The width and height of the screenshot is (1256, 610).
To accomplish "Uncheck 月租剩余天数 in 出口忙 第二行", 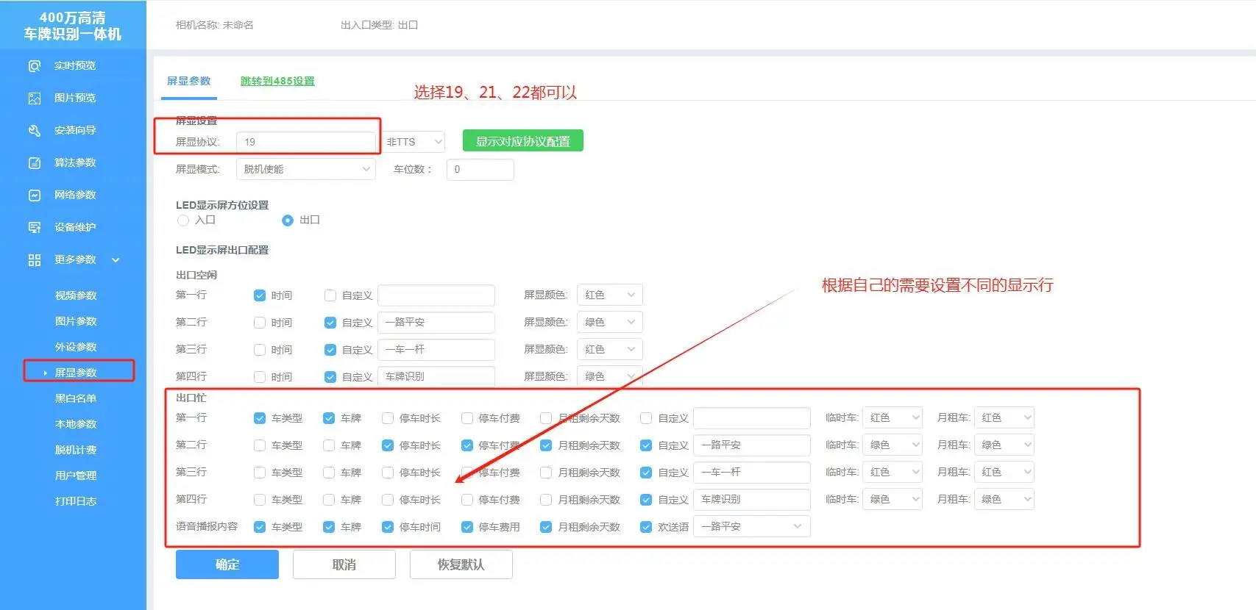I will 546,445.
